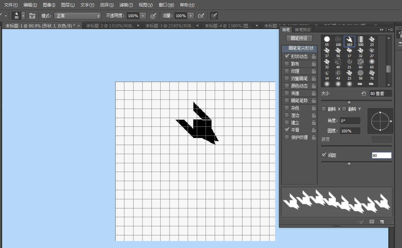
Task: Enable the 纹理 checkbox
Action: tap(287, 71)
